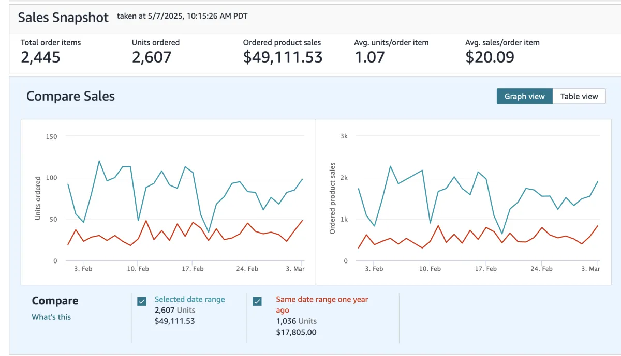
Task: Click the Ordered product sales axis label
Action: [x=333, y=198]
